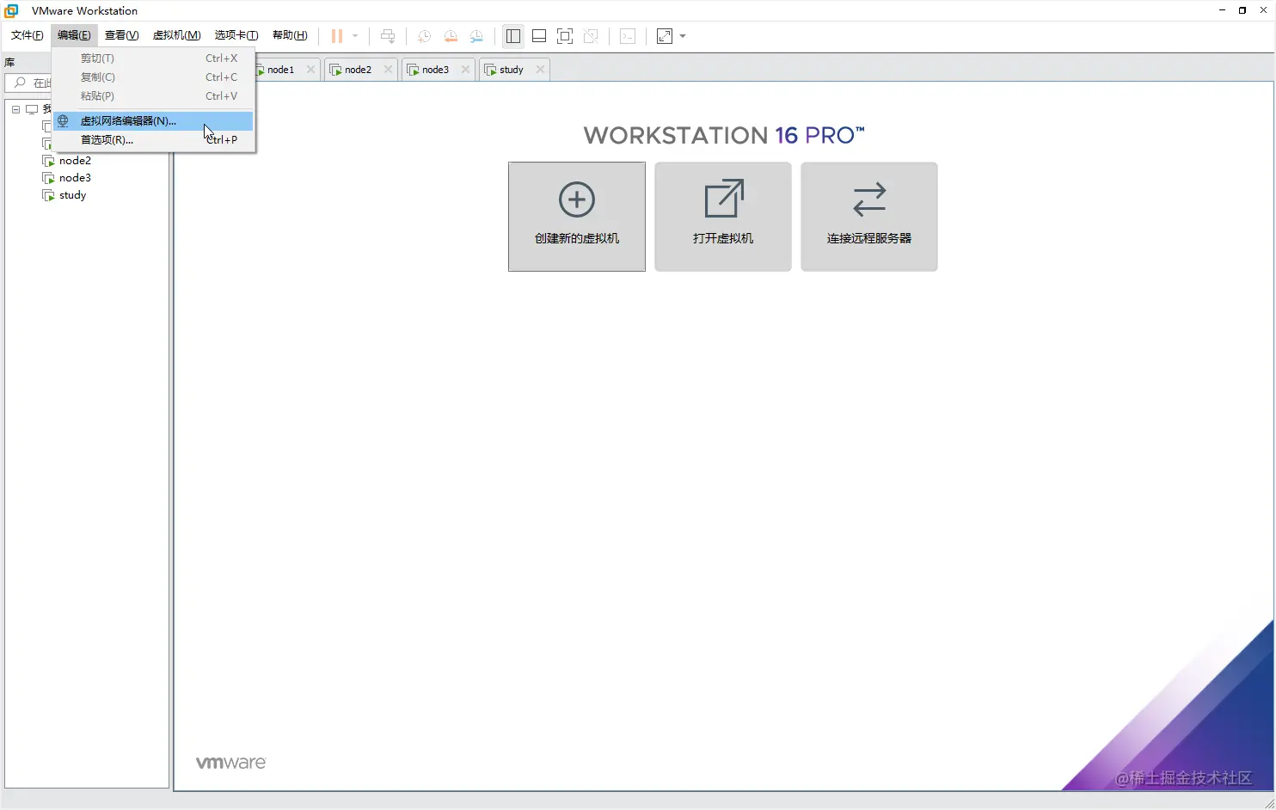Open the snapshot manager wrench icon

476,36
